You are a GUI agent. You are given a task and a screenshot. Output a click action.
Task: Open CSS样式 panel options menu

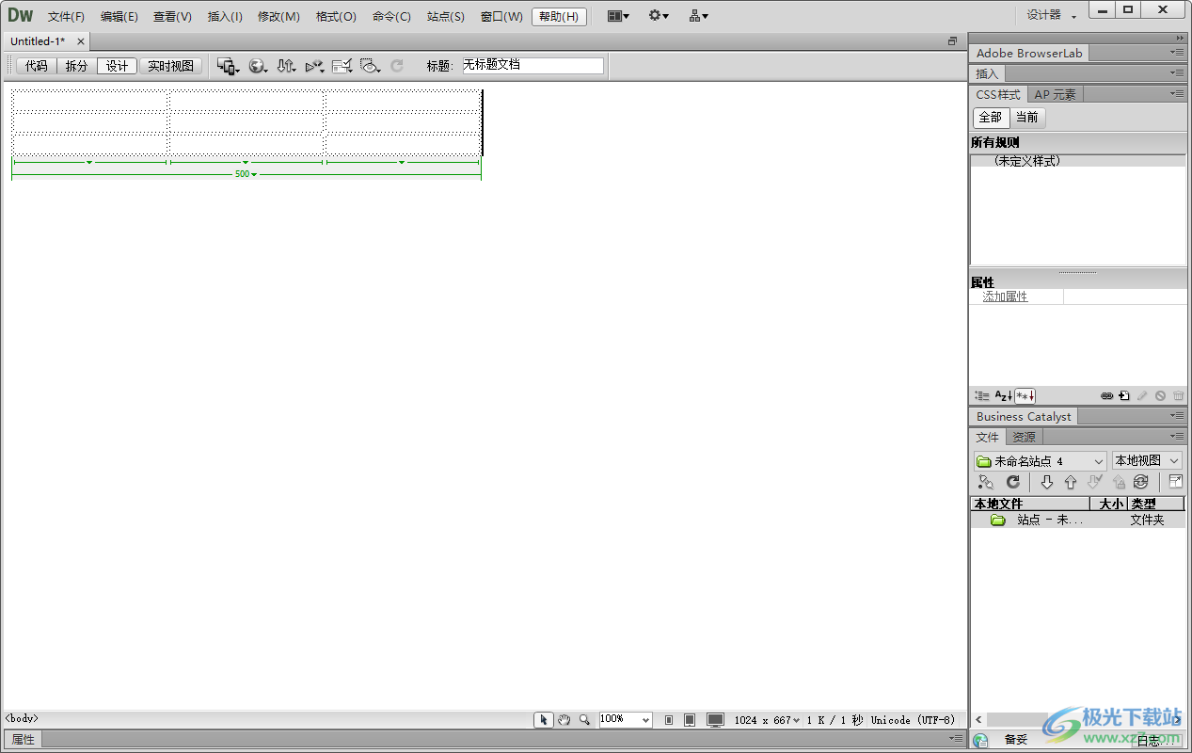(x=1177, y=94)
